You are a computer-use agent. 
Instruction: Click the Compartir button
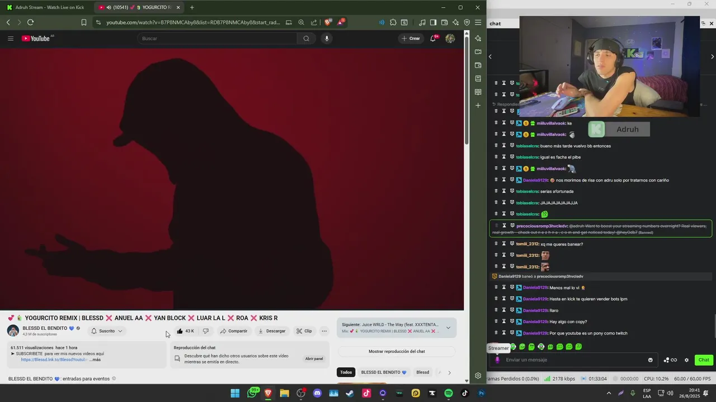click(x=234, y=331)
